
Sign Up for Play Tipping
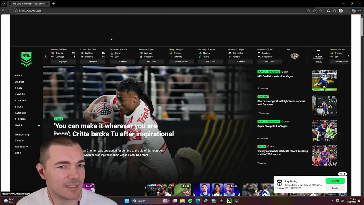pos(335,181)
